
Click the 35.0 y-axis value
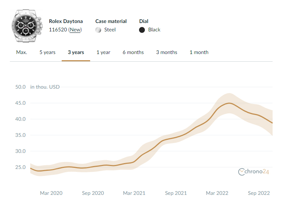[20, 135]
